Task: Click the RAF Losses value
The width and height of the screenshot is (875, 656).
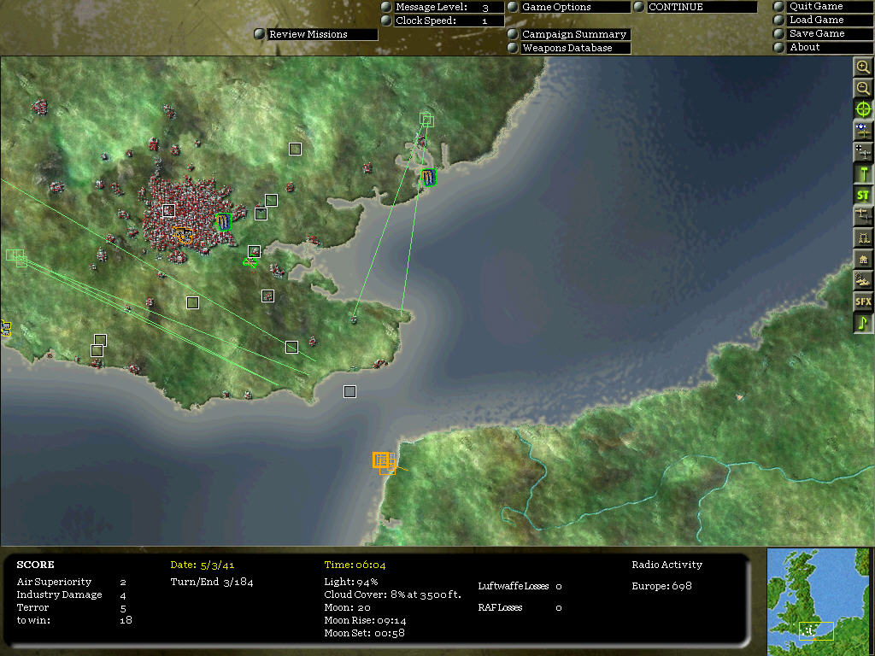Action: pyautogui.click(x=559, y=607)
